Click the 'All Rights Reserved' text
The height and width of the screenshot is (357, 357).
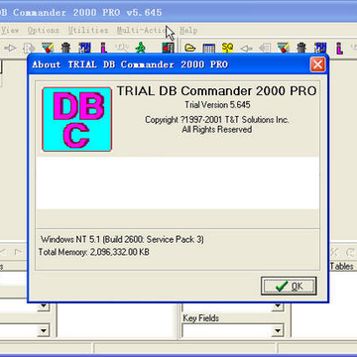217,129
